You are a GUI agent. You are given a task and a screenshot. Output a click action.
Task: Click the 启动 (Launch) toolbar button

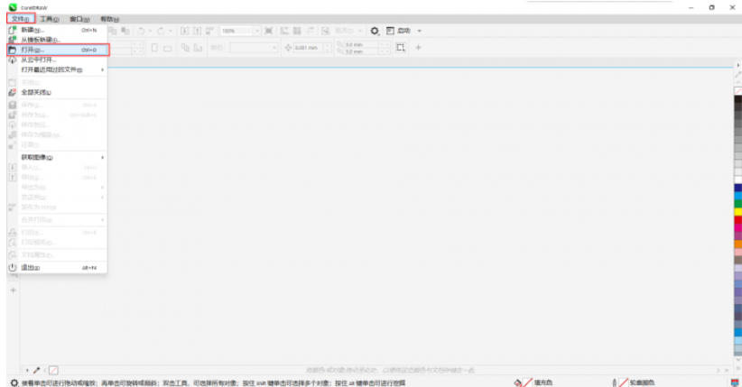398,31
